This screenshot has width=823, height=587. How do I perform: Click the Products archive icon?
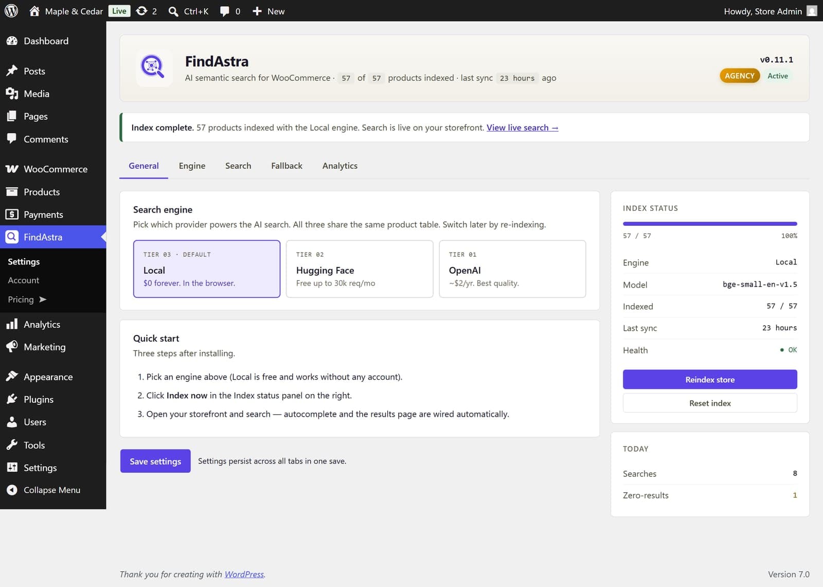coord(12,191)
